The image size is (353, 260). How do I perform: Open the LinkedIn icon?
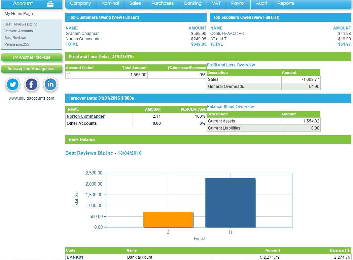coord(50,84)
